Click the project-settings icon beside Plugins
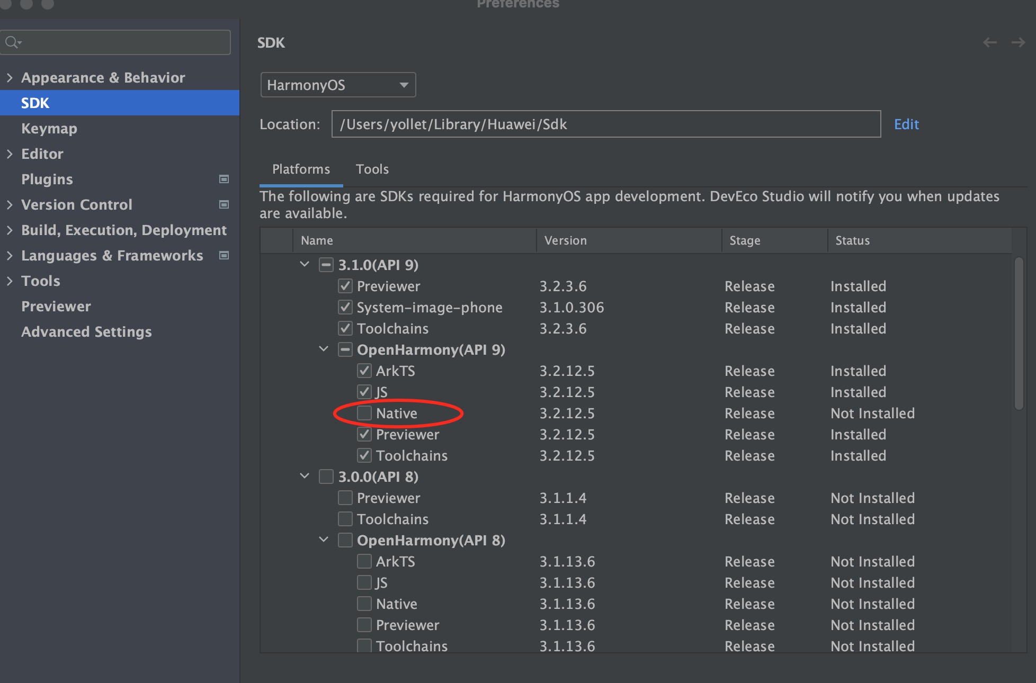Screen dimensions: 1036x683 point(224,179)
